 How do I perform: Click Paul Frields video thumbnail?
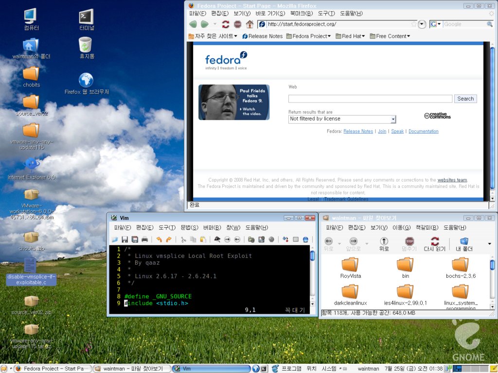pyautogui.click(x=234, y=102)
